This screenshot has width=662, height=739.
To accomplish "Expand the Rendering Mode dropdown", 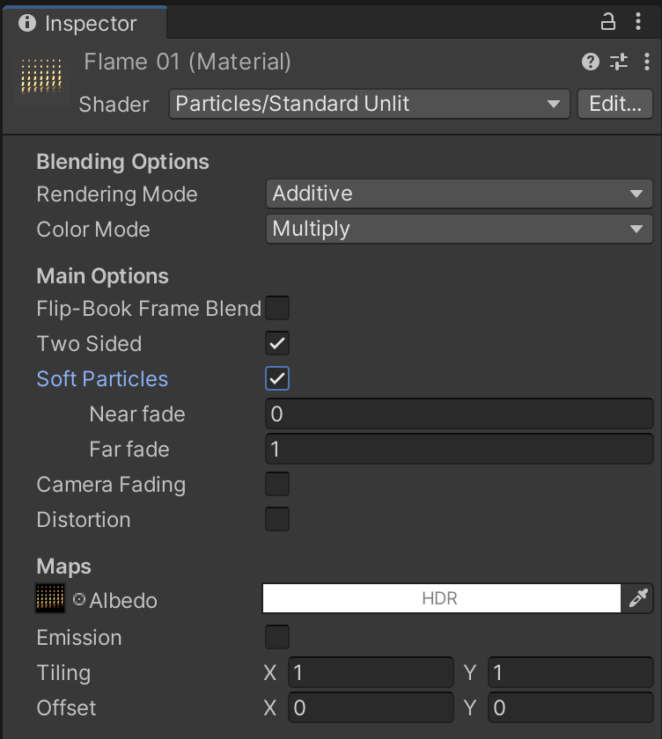I will [458, 194].
